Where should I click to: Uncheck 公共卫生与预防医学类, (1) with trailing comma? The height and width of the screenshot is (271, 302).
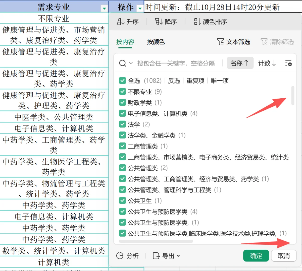122,222
